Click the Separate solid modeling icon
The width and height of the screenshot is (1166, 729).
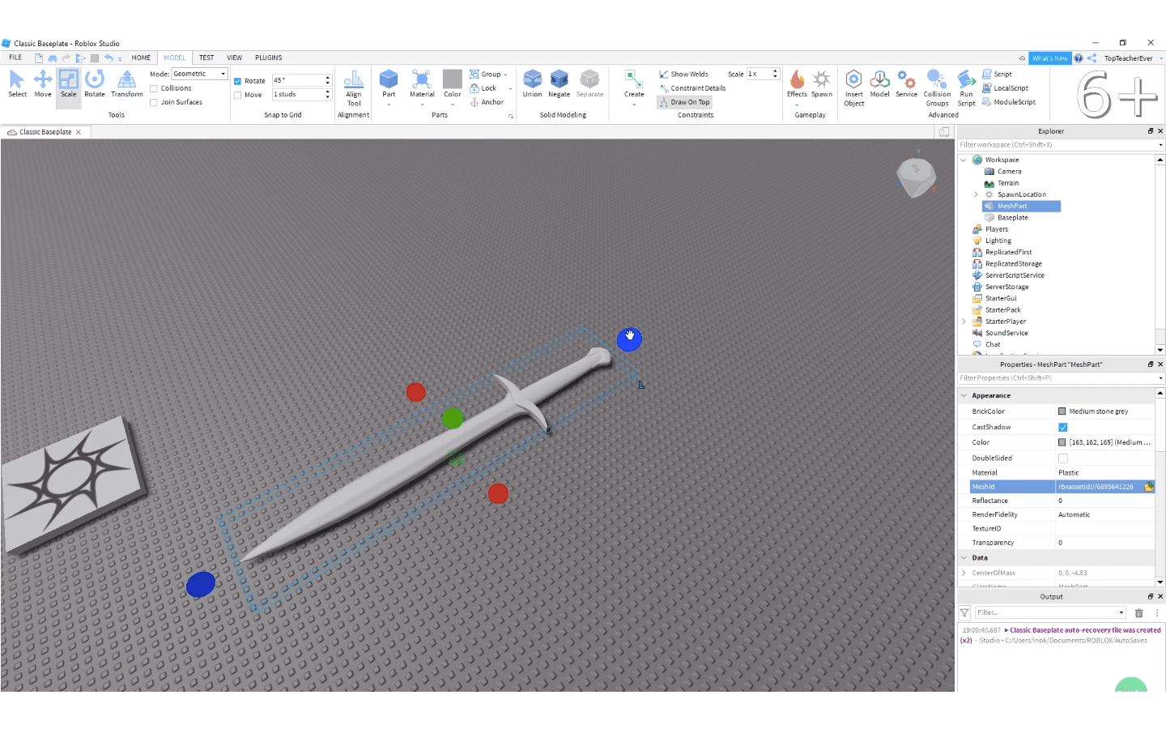589,84
